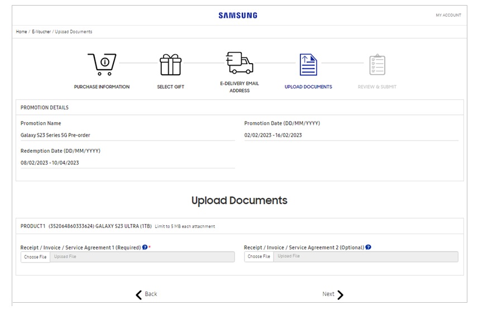This screenshot has width=478, height=310.
Task: Click the Purchase Information cart icon
Action: (x=102, y=64)
